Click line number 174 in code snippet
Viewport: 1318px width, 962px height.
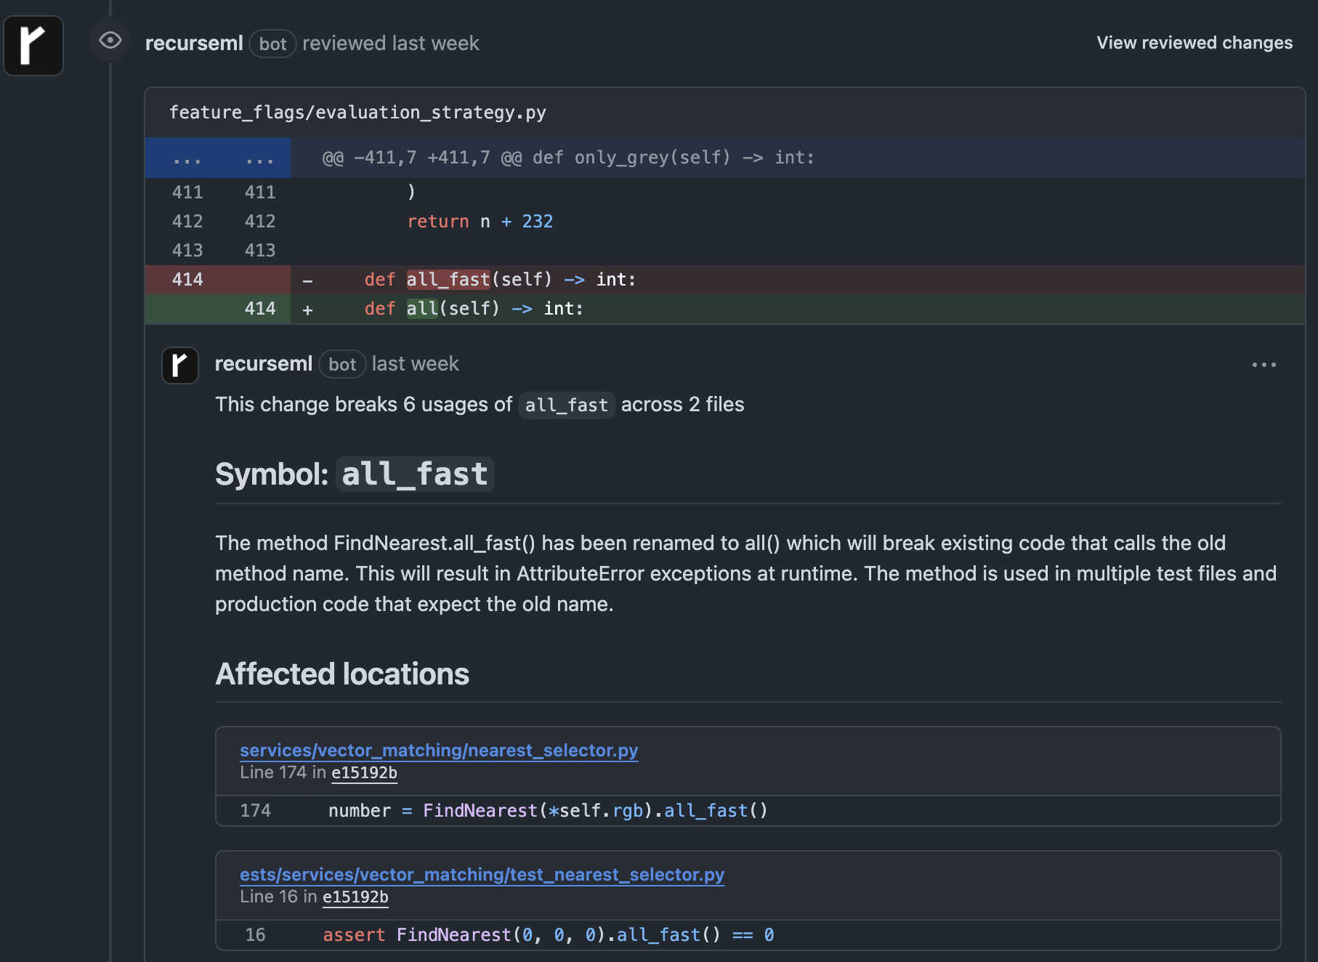tap(255, 811)
